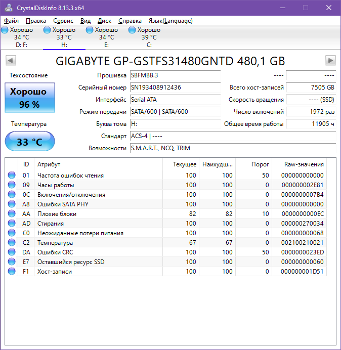Click status icon of Хост-записи row
Viewport: 341px width, 350px height.
coord(12,272)
